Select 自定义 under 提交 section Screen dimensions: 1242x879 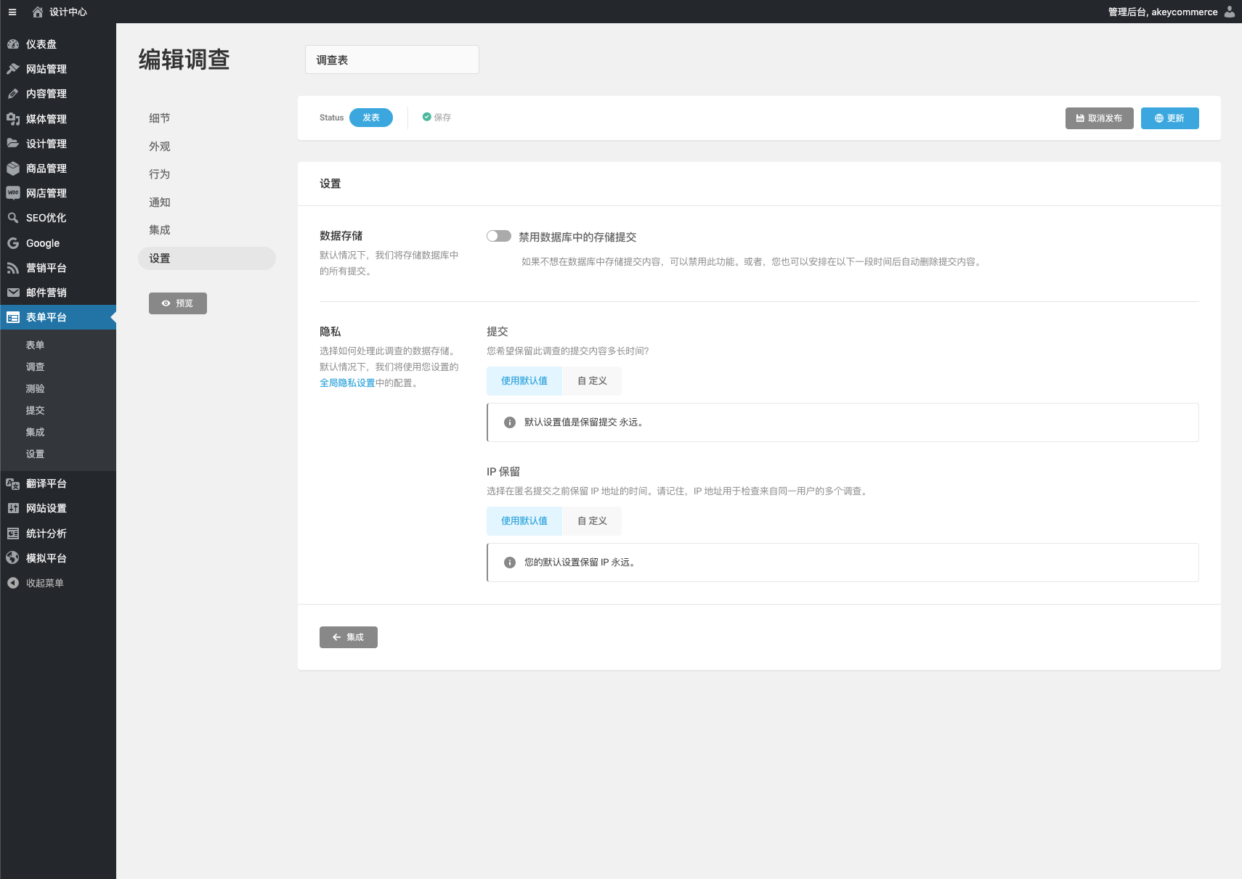[592, 381]
